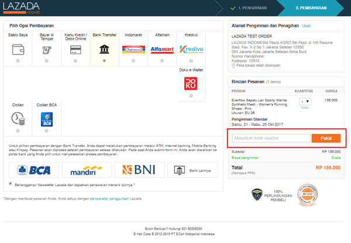Open the quantity dropdown
This screenshot has height=243, width=351.
(x=305, y=101)
